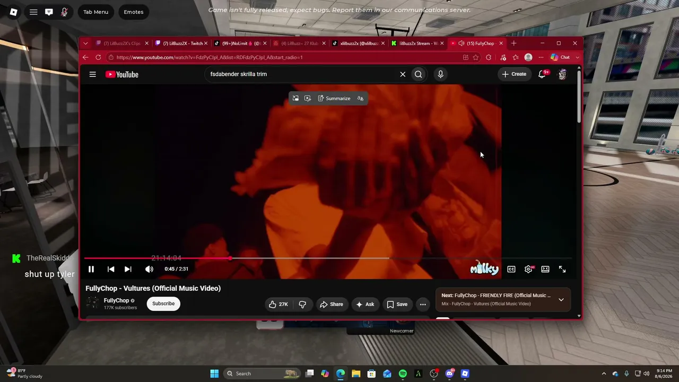Enter fullscreen on the video player

562,269
